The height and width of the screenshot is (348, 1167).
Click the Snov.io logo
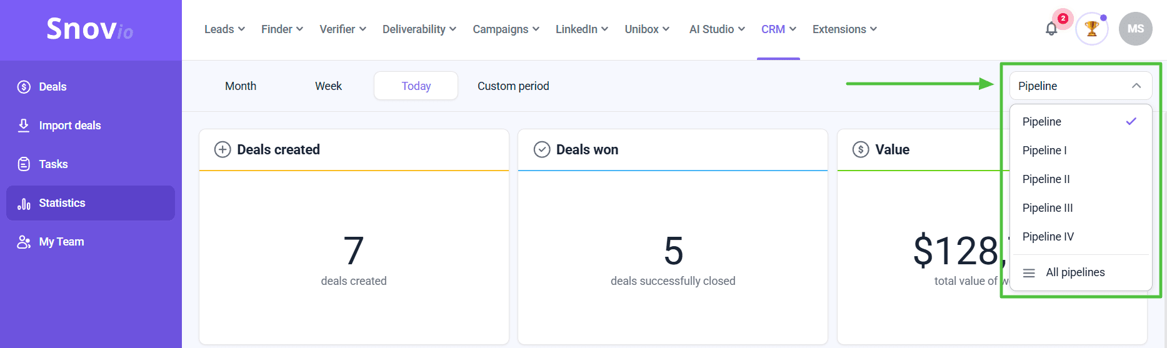(x=90, y=29)
